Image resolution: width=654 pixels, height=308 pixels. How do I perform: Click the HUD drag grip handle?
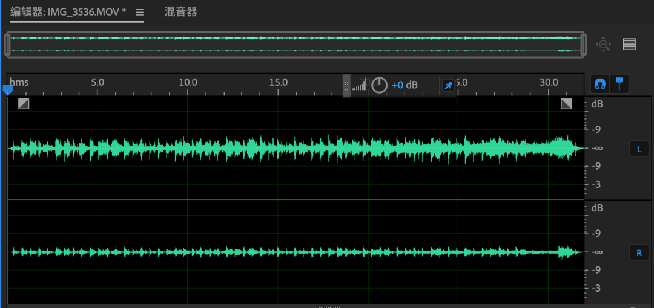click(x=346, y=86)
